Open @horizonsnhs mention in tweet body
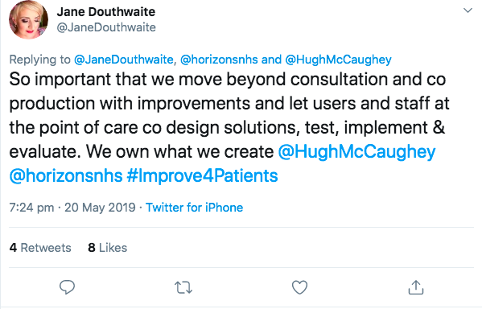The image size is (482, 309). (x=66, y=176)
